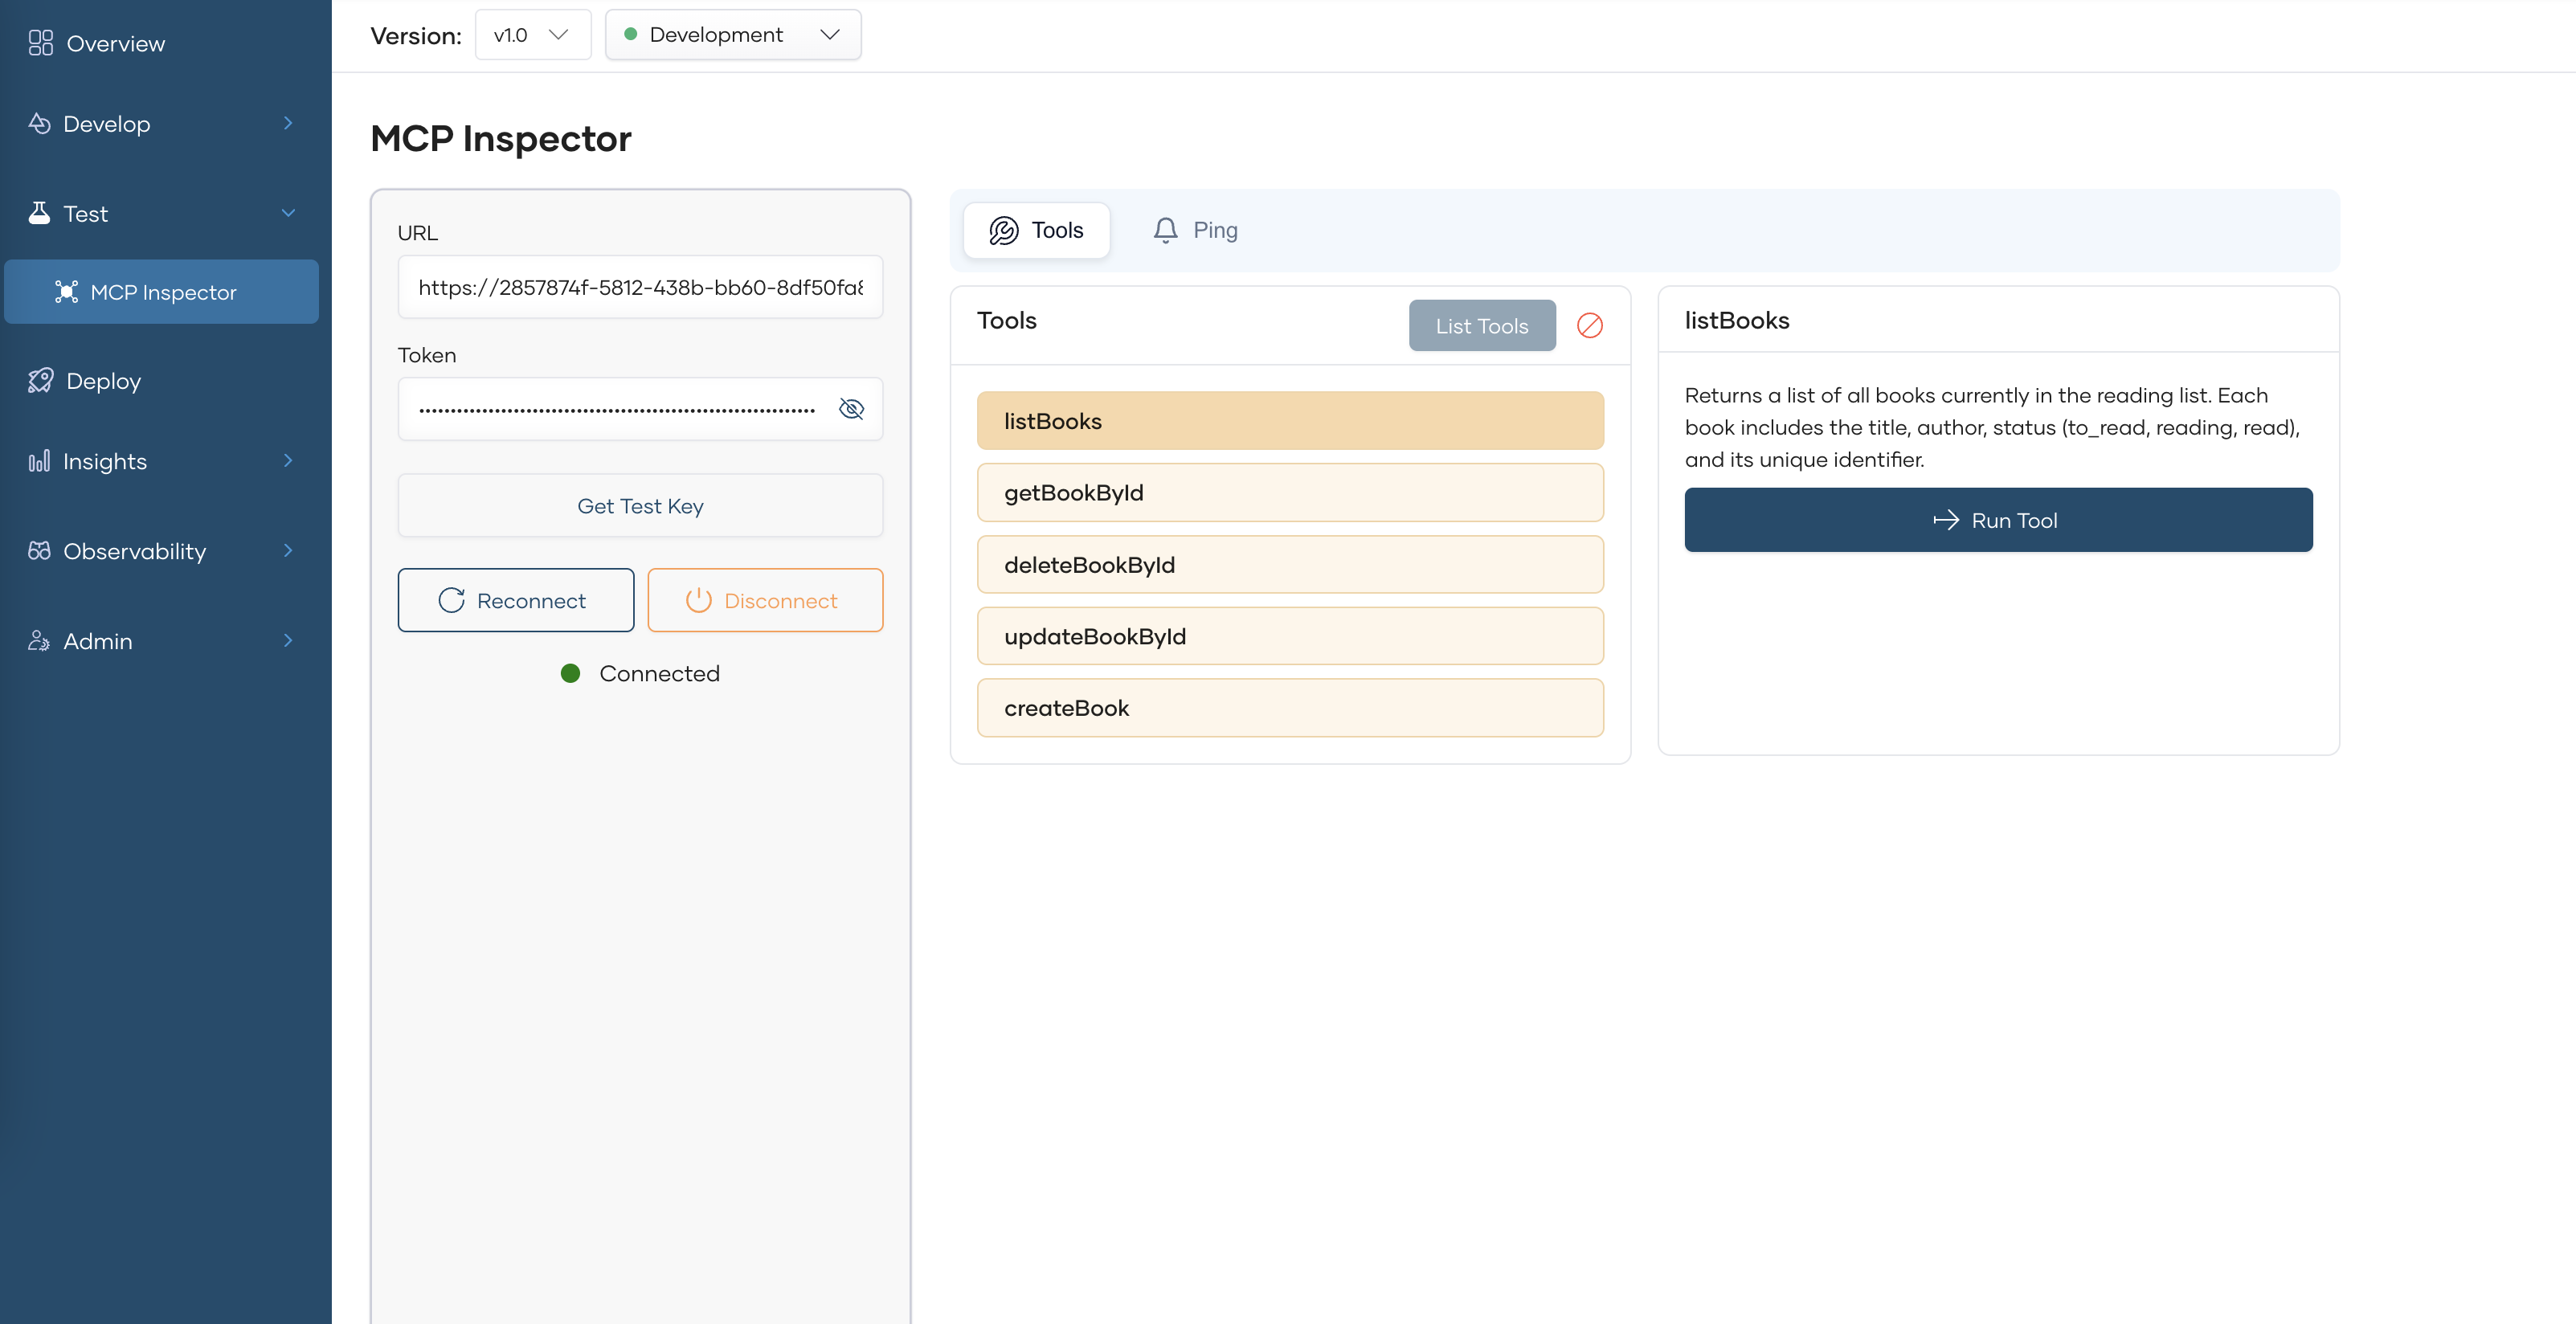Click the Admin user icon in sidebar
This screenshot has width=2576, height=1324.
39,641
